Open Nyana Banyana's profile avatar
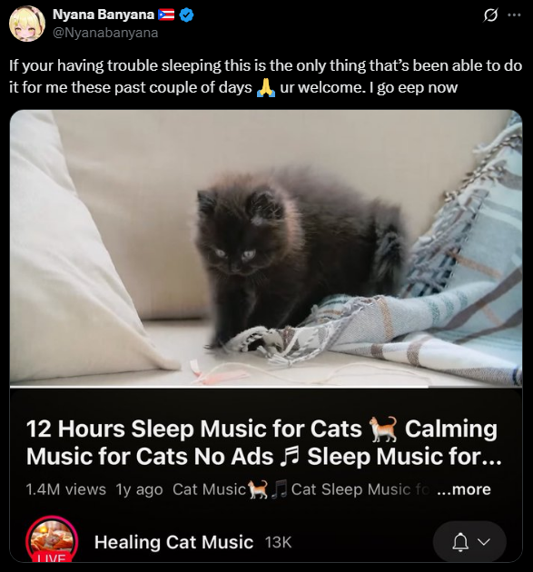Screen dimensions: 533x572 click(x=27, y=24)
